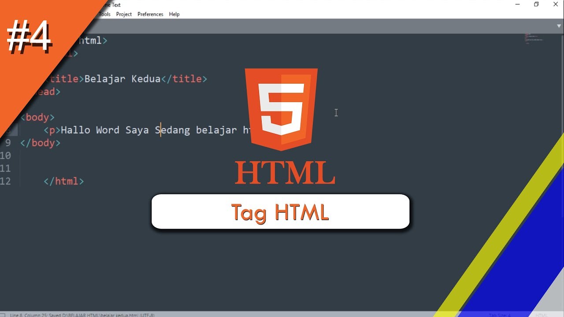Open the Tab Size 4 setting in status bar
Viewport: 564px width, 317px height.
tap(500, 315)
